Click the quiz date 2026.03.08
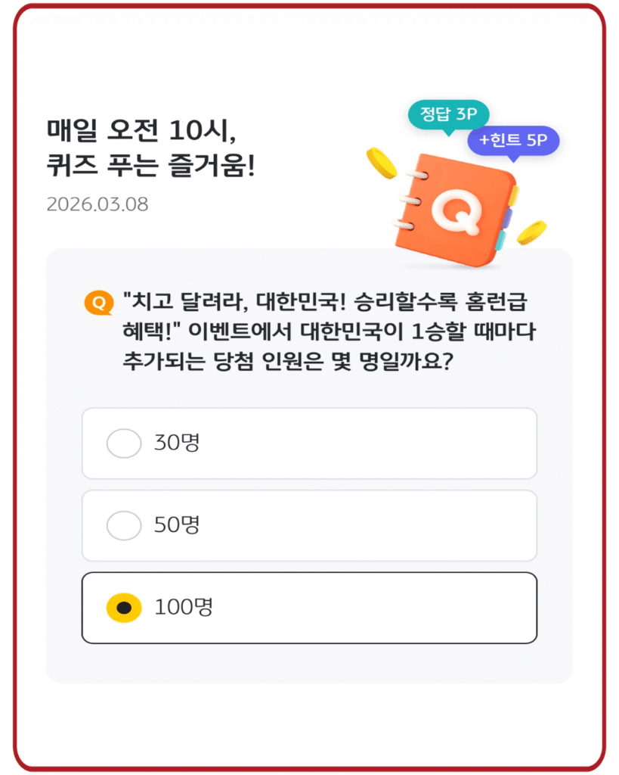Screen dimensions: 619x775 pos(98,204)
